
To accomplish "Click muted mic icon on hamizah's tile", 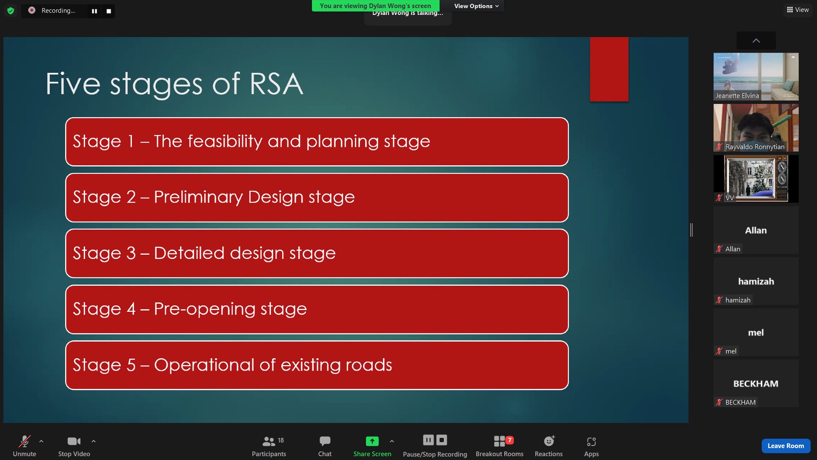I will [719, 300].
